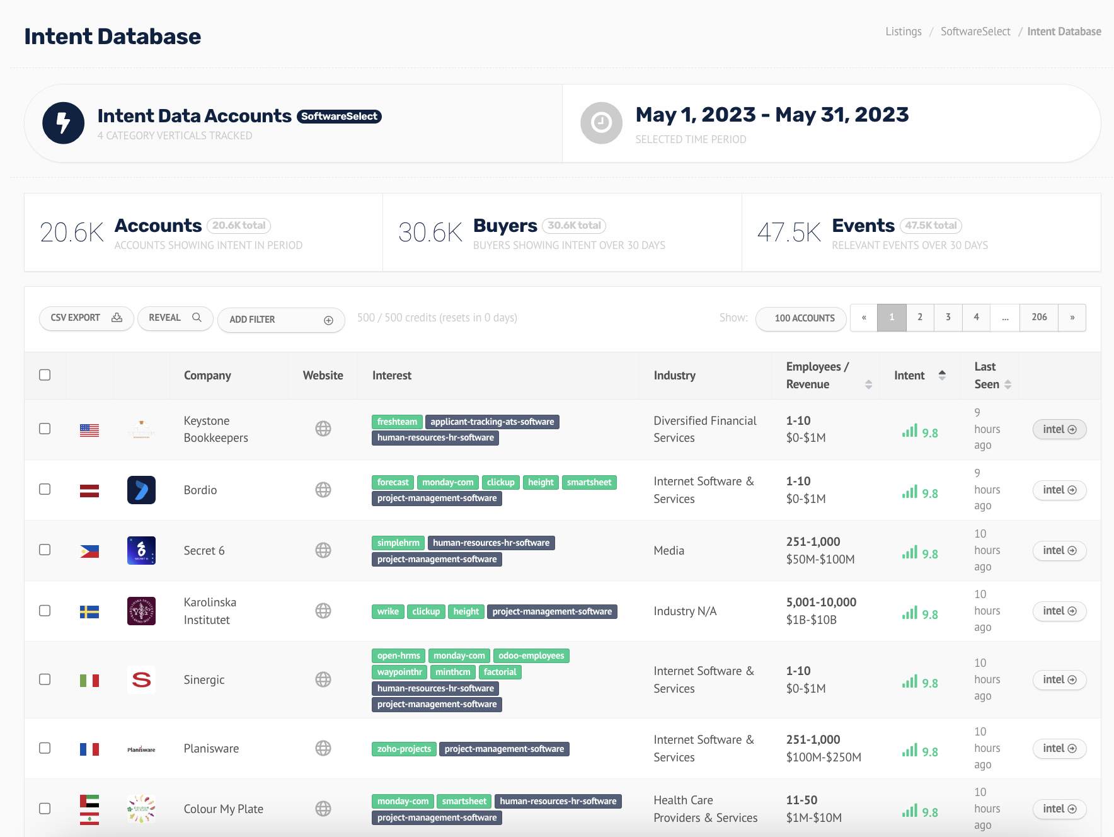Check the Colour My Plate row checkbox

(x=45, y=809)
